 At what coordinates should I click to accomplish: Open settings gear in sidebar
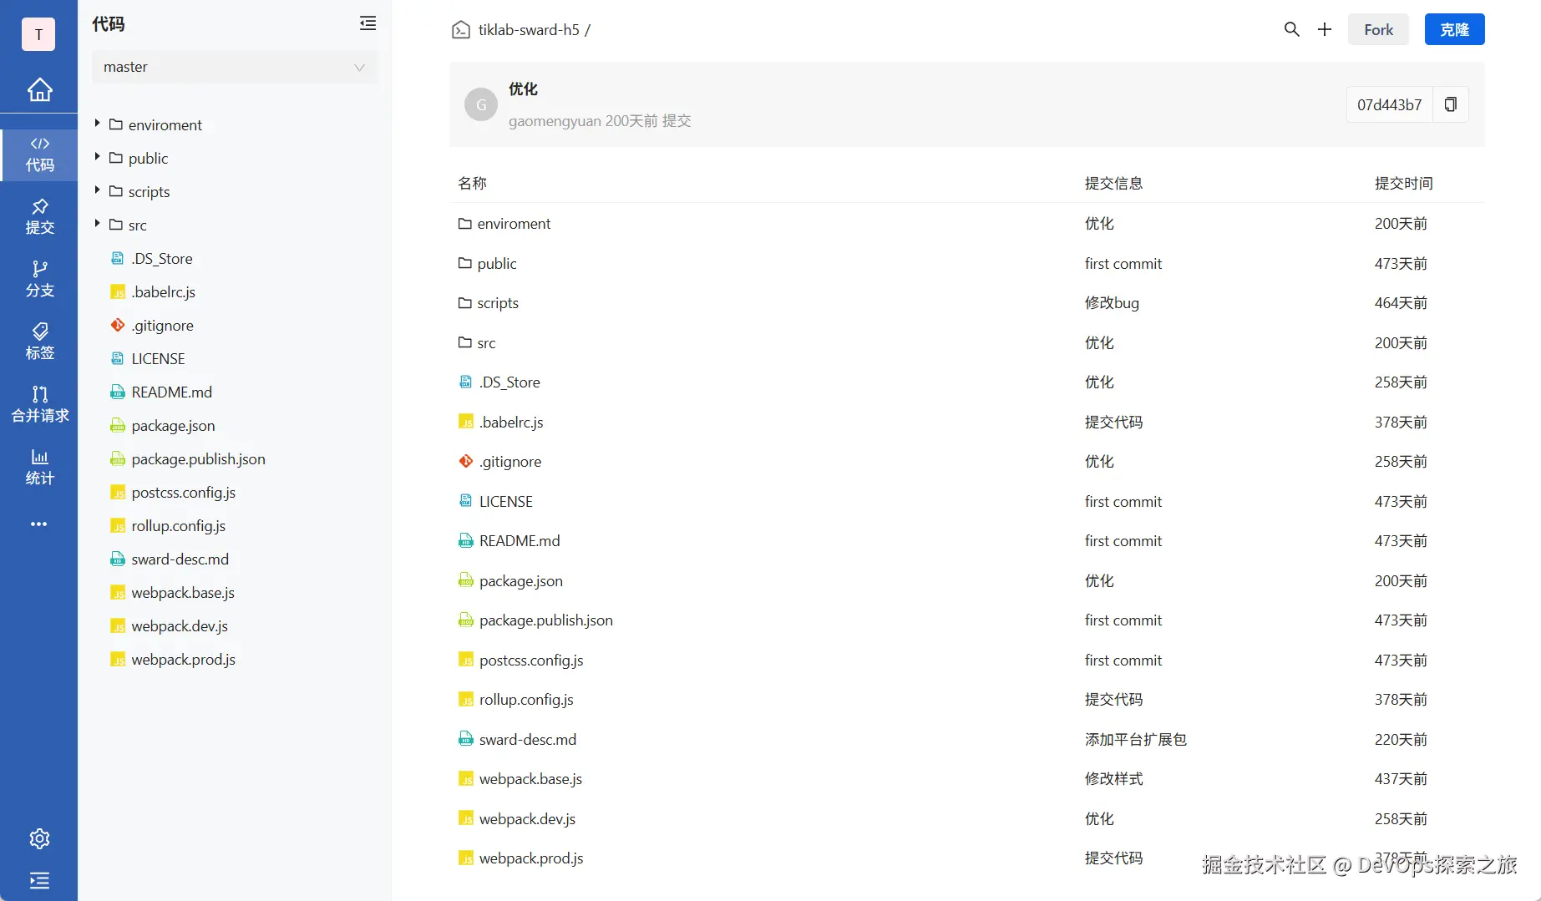[39, 838]
